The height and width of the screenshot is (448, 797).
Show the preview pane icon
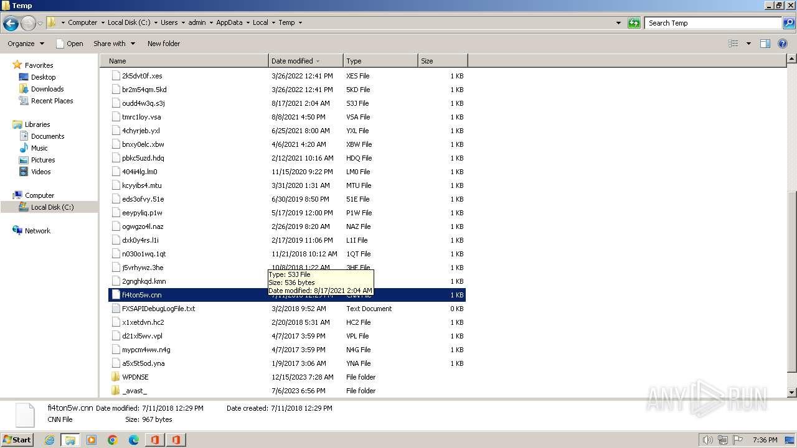click(x=765, y=44)
